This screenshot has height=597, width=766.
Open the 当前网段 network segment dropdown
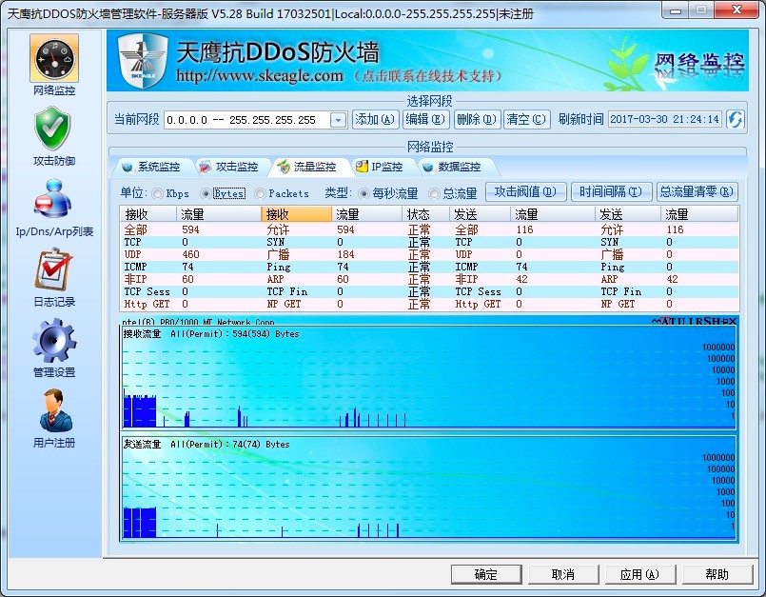point(338,120)
